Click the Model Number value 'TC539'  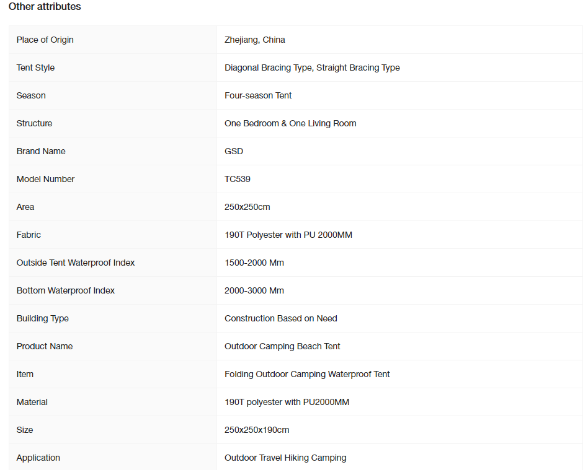(x=238, y=179)
